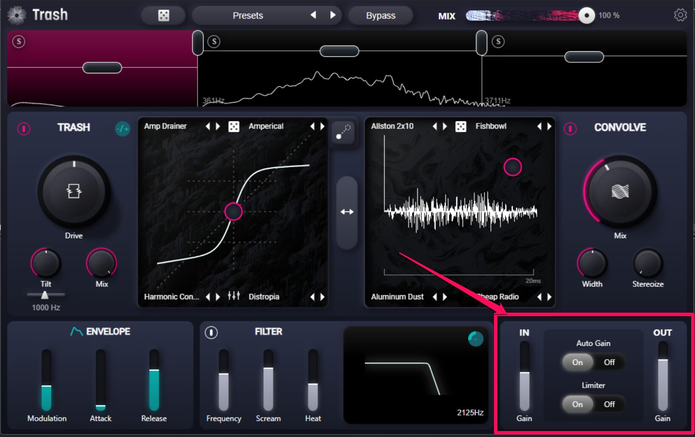The image size is (695, 437).
Task: Click the low band gain handle
Action: pos(102,67)
